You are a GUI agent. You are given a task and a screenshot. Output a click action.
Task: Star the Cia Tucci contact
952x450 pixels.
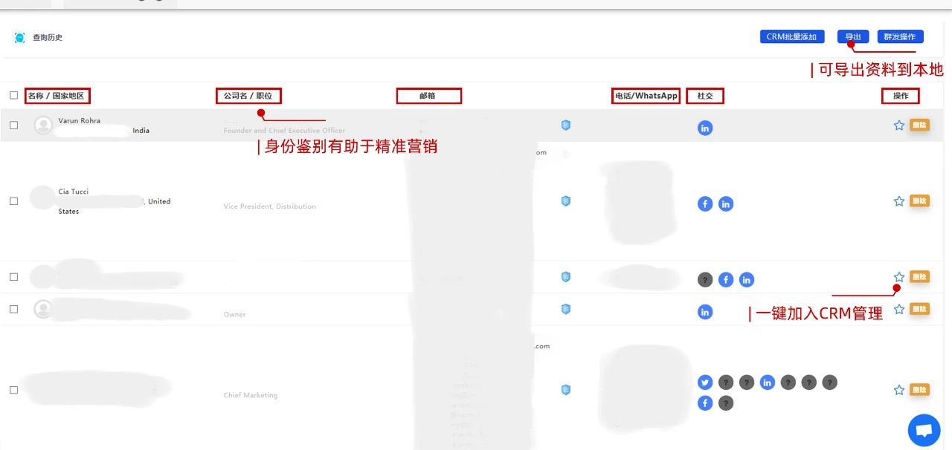point(898,201)
